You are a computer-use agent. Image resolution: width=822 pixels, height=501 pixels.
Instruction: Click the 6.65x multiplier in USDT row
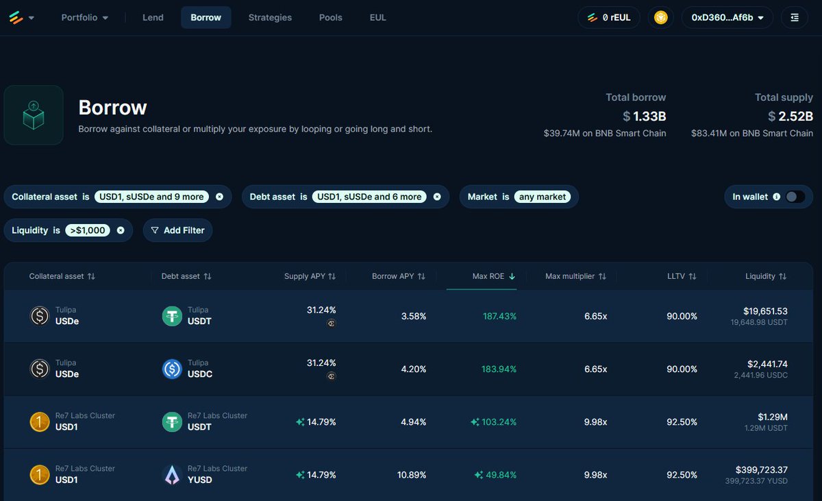(x=595, y=316)
